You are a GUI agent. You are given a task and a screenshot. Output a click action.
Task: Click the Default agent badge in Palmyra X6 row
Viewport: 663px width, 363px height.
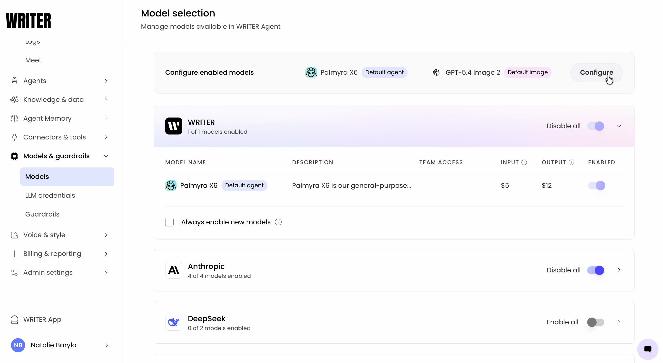coord(244,185)
